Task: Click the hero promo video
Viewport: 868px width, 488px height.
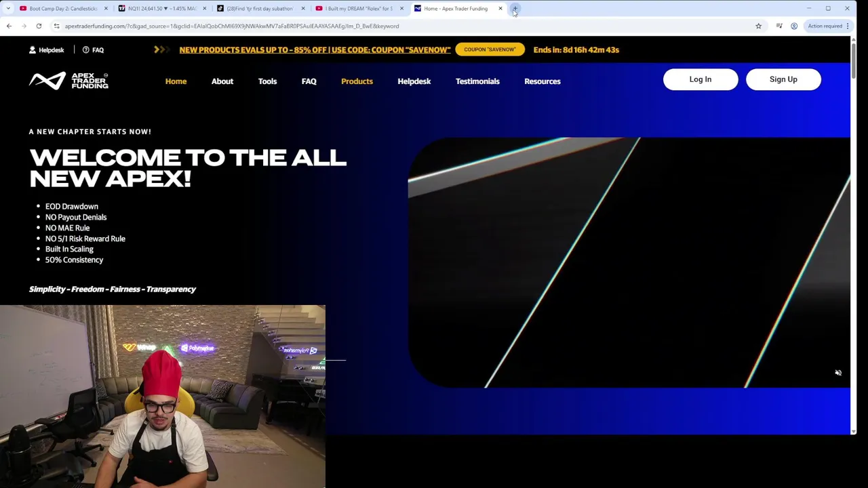Action: pos(629,262)
